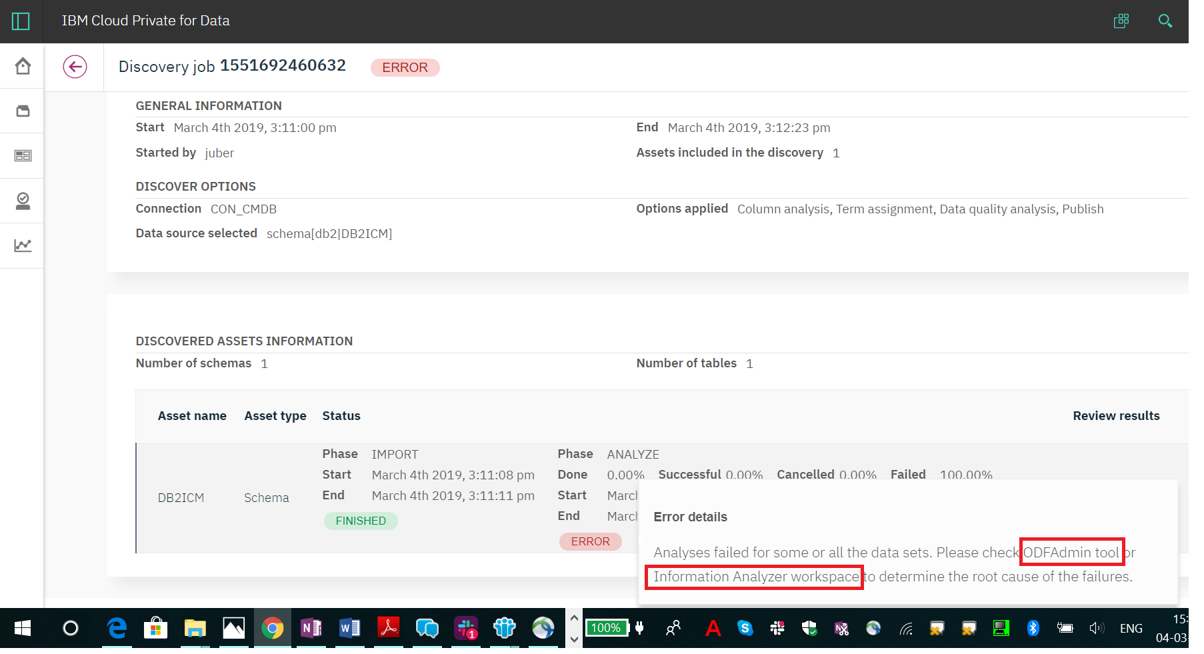
Task: Open the projects folder icon in sidebar
Action: tap(23, 111)
